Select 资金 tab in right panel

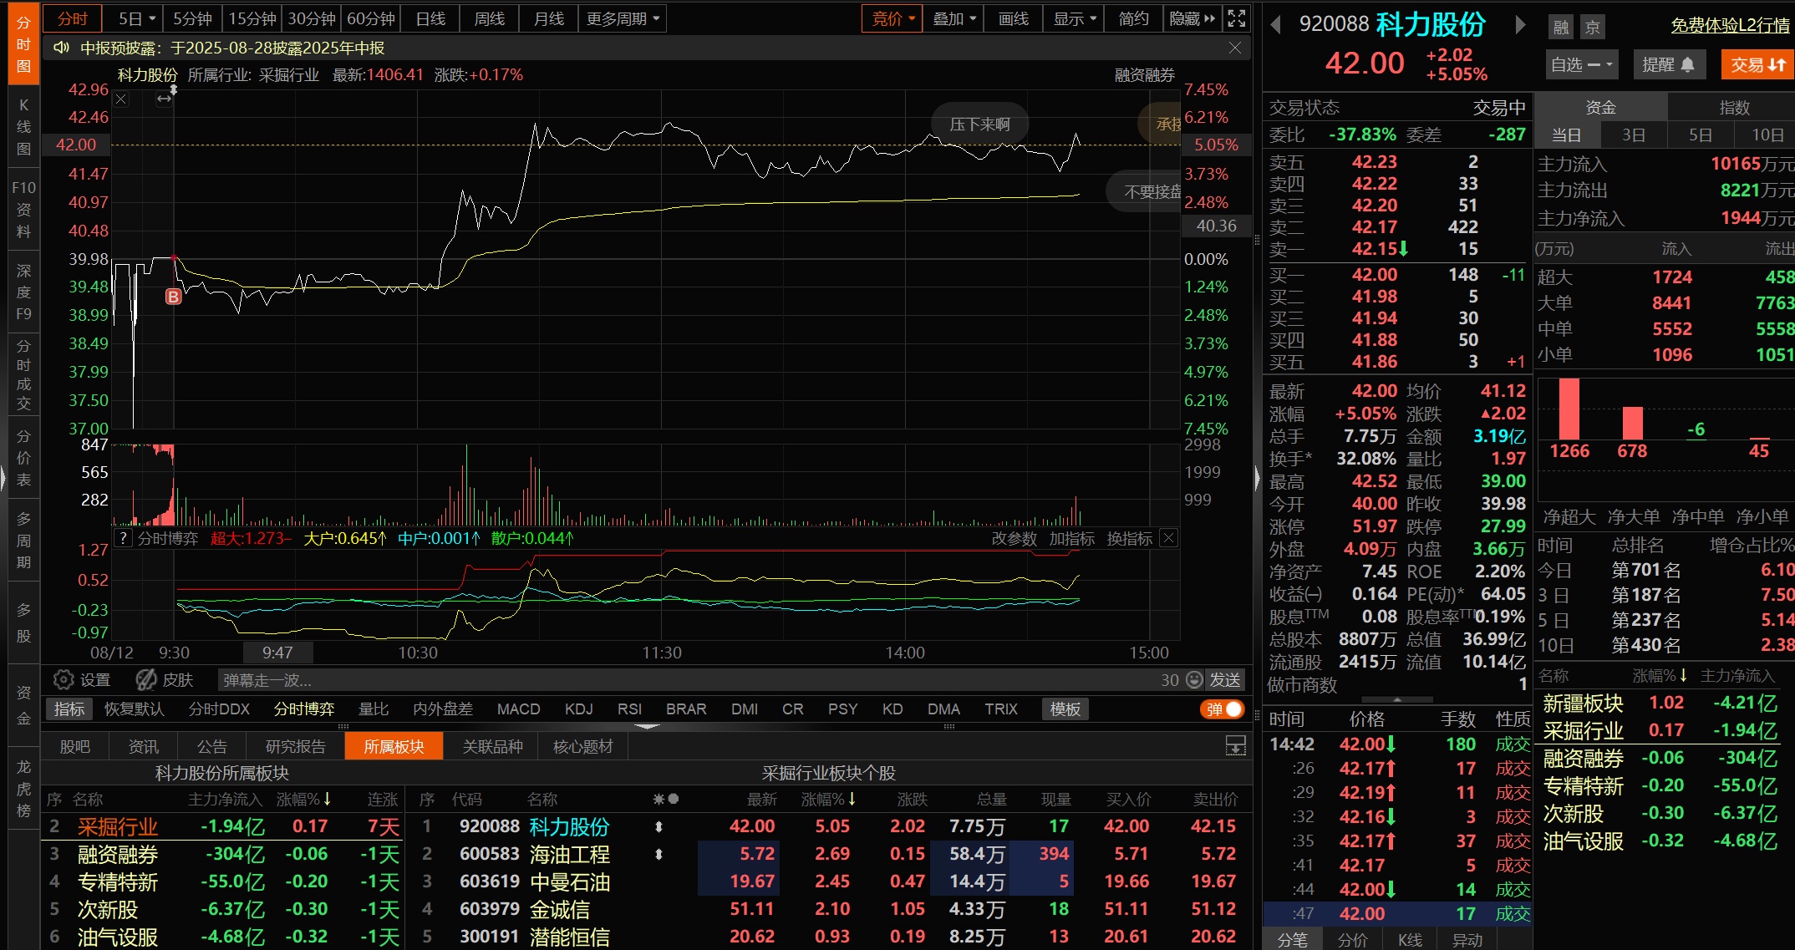[1600, 107]
